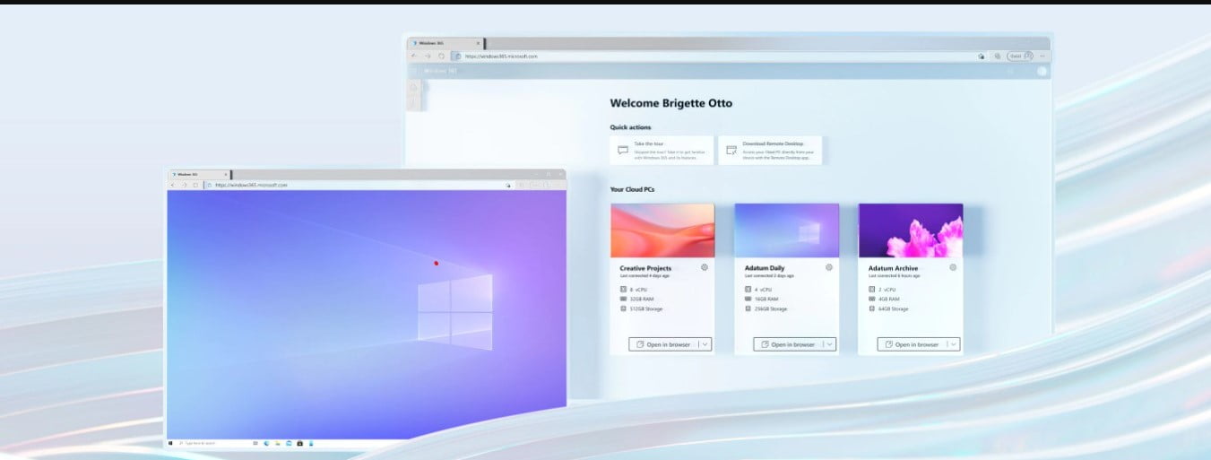The width and height of the screenshot is (1211, 460).
Task: Click favorites icon in front browser toolbar
Action: point(509,185)
